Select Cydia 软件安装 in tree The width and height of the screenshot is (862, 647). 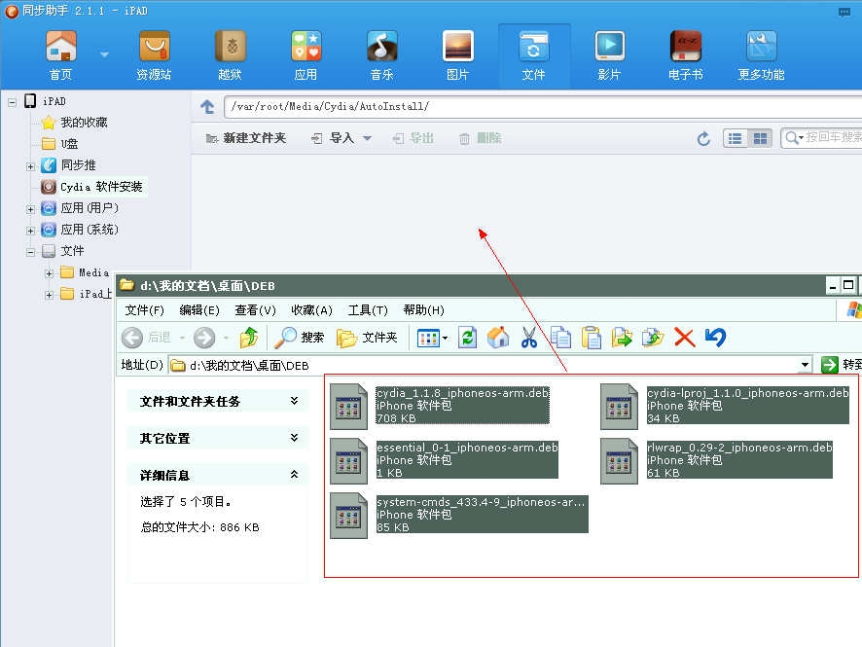click(x=101, y=187)
